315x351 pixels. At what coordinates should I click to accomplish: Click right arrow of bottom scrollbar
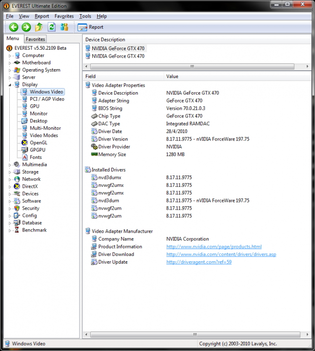click(307, 334)
